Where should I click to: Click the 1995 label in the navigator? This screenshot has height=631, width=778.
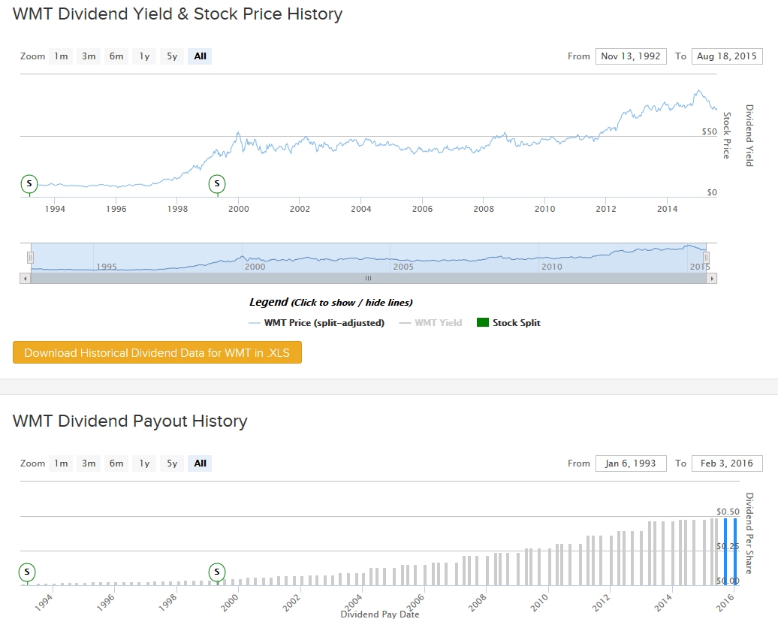[x=107, y=267]
